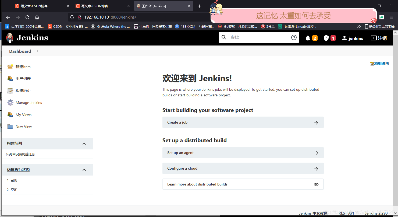
Task: Click Create a job button
Action: [x=243, y=122]
